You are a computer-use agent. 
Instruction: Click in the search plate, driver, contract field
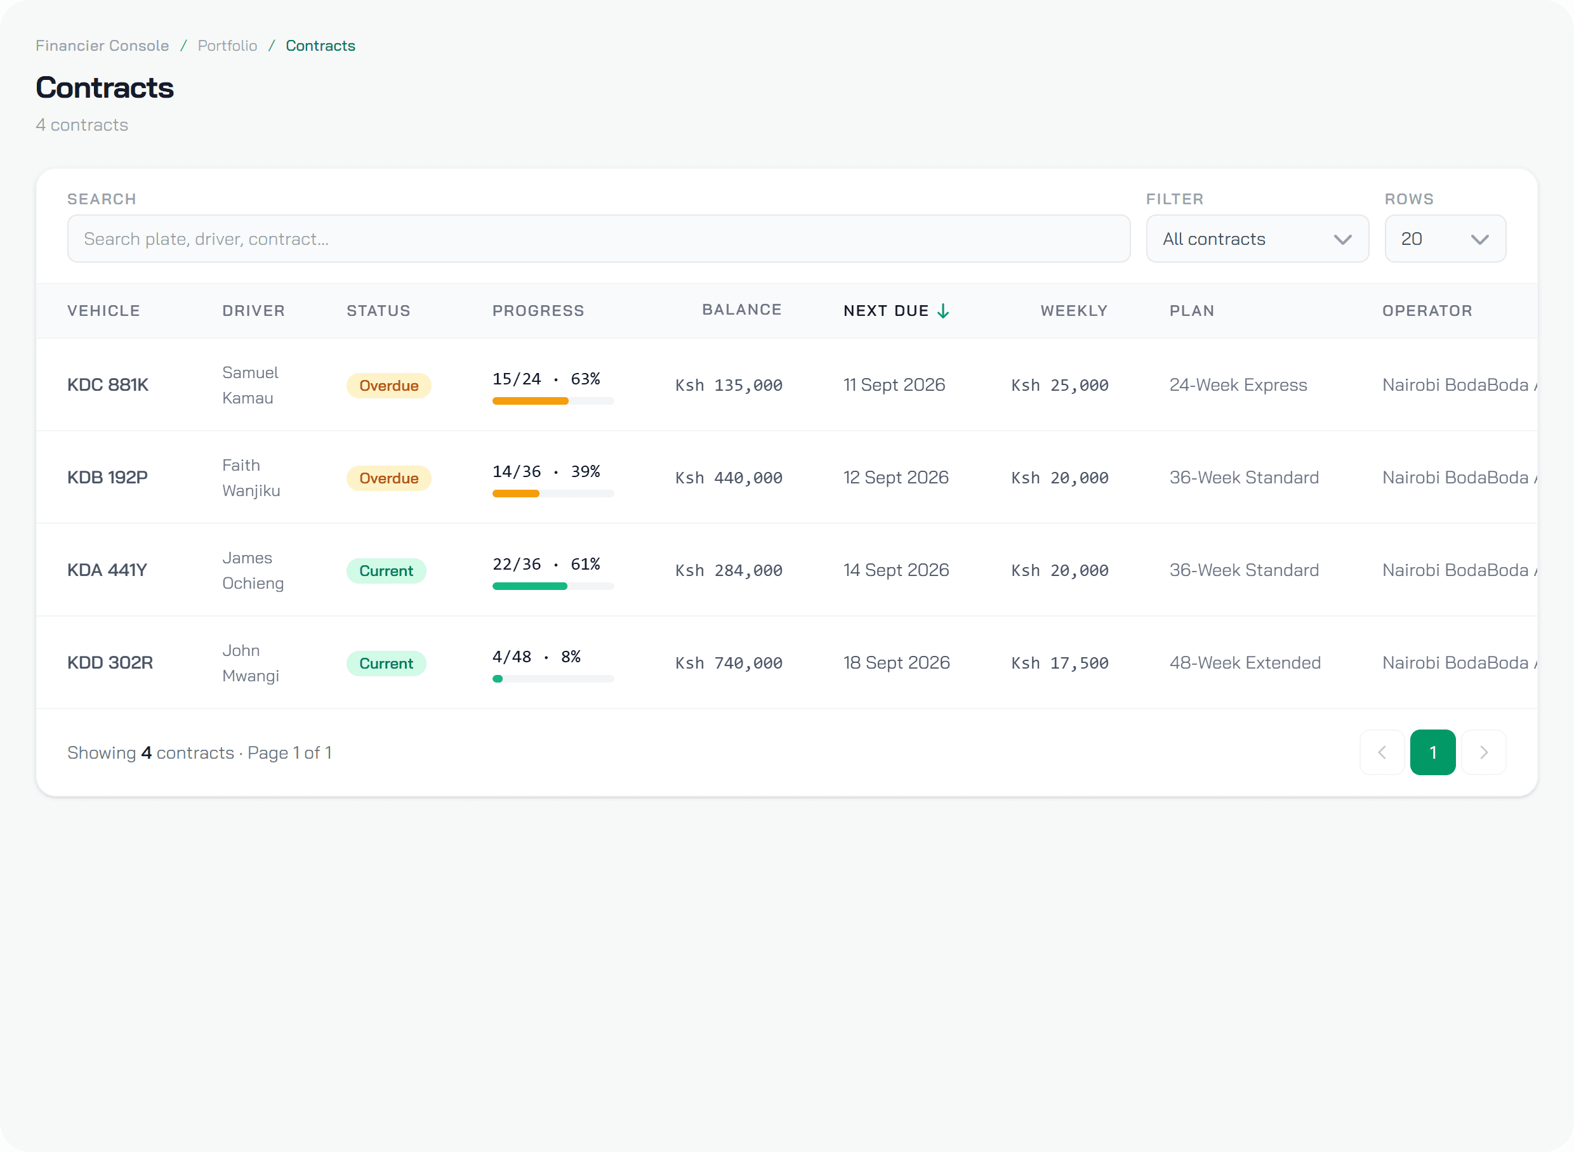[x=599, y=239]
